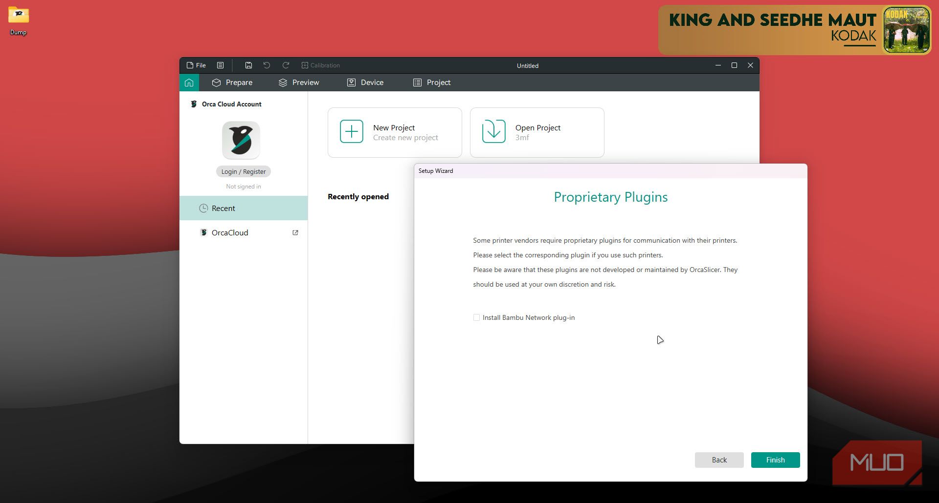Screen dimensions: 939x503
Task: Click the New Project card
Action: click(395, 132)
